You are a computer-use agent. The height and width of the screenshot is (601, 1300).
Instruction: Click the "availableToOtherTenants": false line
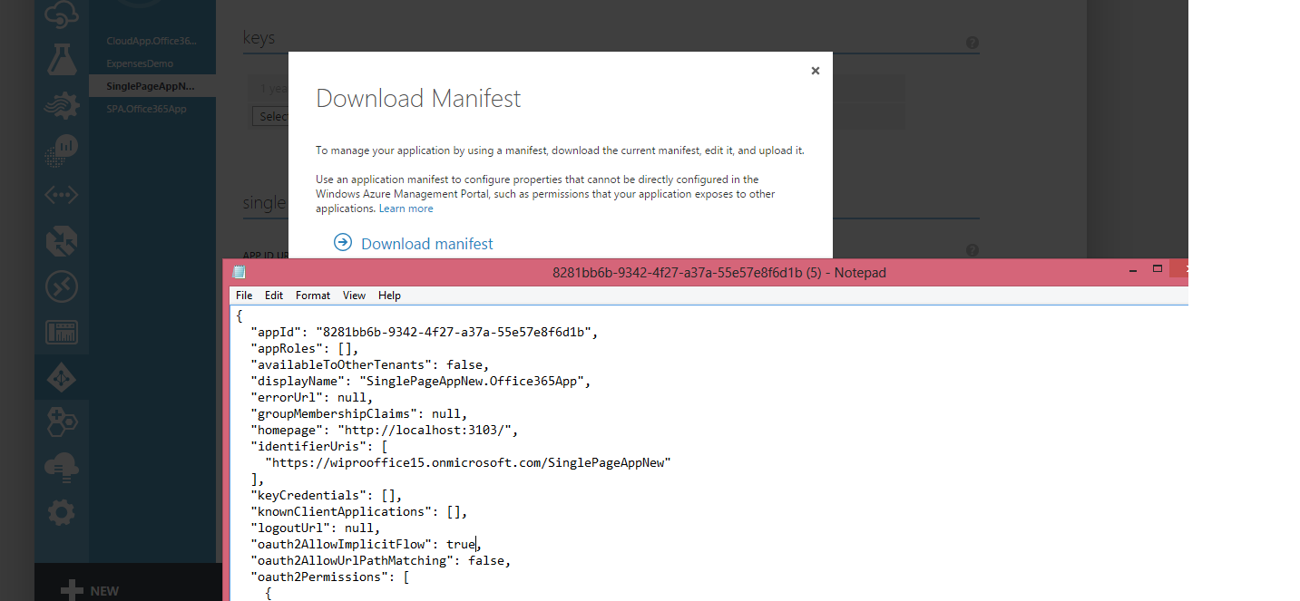pyautogui.click(x=370, y=364)
